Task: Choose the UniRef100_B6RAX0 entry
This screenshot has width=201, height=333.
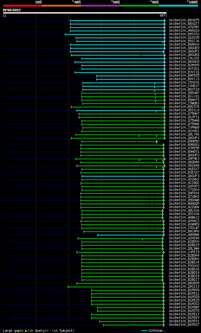Action: point(184,45)
